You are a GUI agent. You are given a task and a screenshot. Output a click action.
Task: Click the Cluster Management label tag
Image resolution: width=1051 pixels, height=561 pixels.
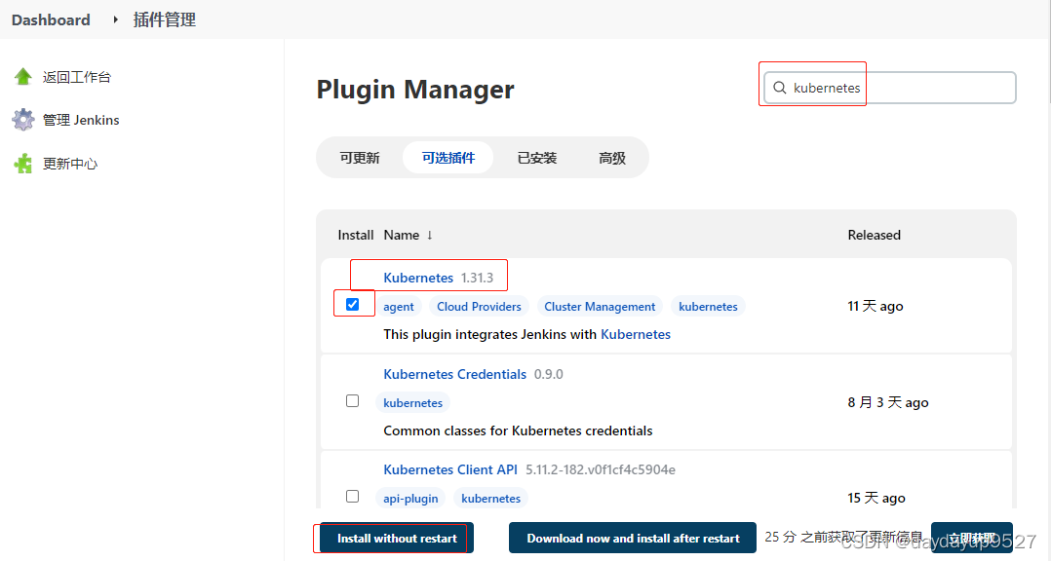(600, 307)
